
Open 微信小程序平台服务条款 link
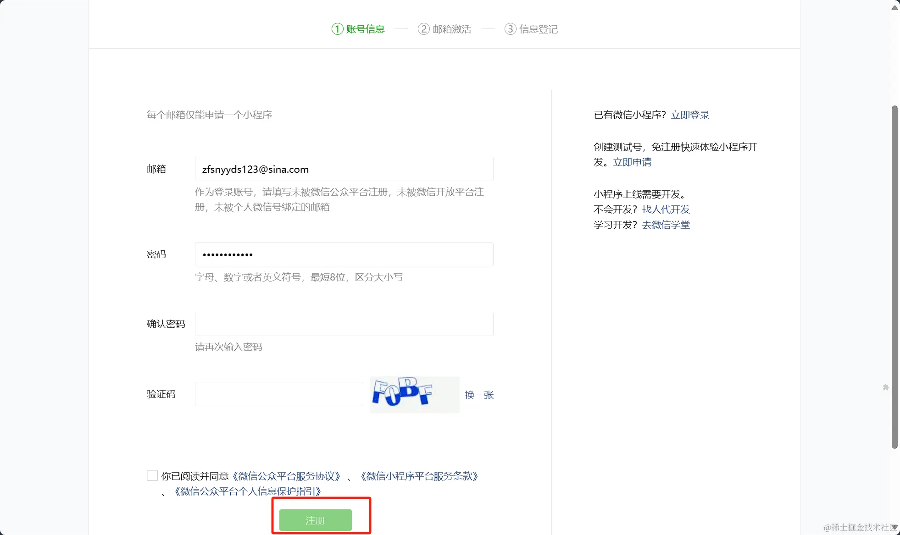pyautogui.click(x=419, y=476)
